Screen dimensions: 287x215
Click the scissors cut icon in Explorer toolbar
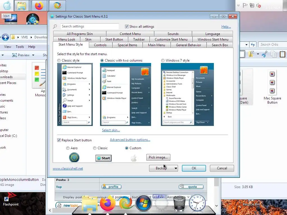coord(265,54)
